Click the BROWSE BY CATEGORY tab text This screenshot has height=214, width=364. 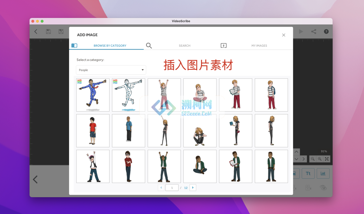pos(110,46)
